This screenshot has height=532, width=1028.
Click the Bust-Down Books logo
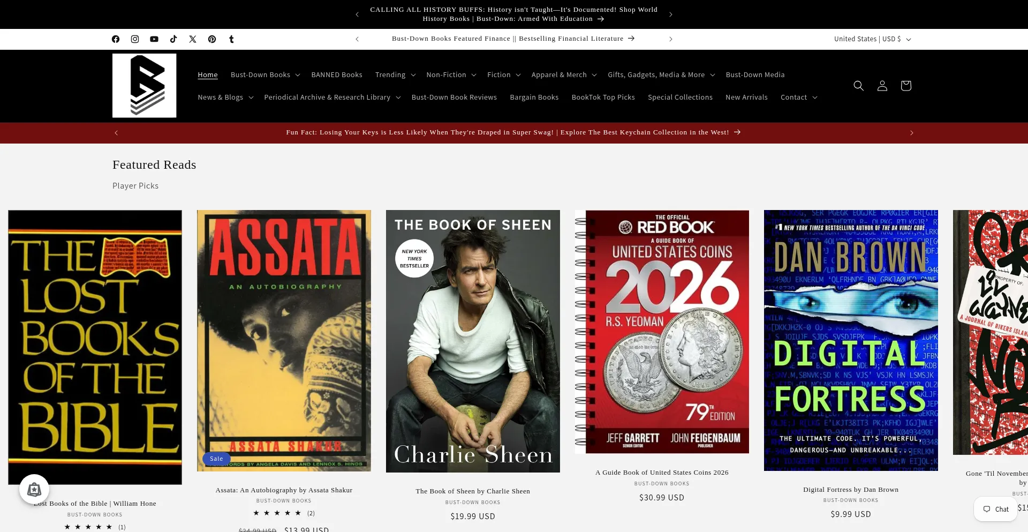pyautogui.click(x=145, y=86)
